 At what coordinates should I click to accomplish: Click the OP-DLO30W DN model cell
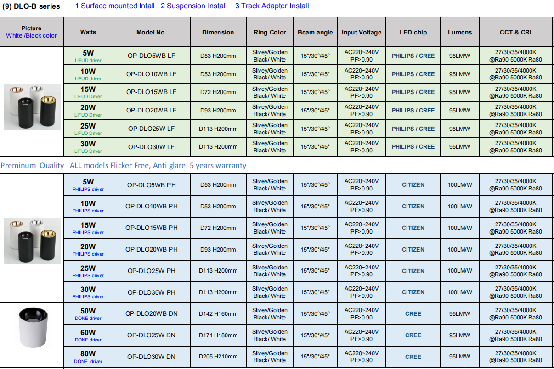pyautogui.click(x=152, y=357)
